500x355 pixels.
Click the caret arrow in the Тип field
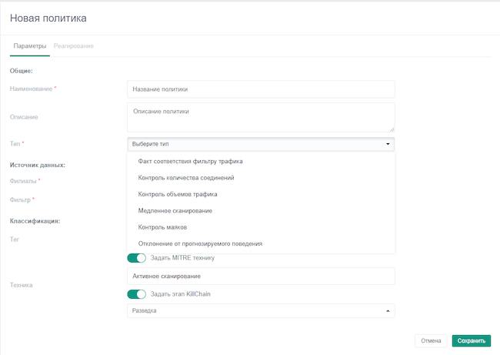click(x=388, y=144)
